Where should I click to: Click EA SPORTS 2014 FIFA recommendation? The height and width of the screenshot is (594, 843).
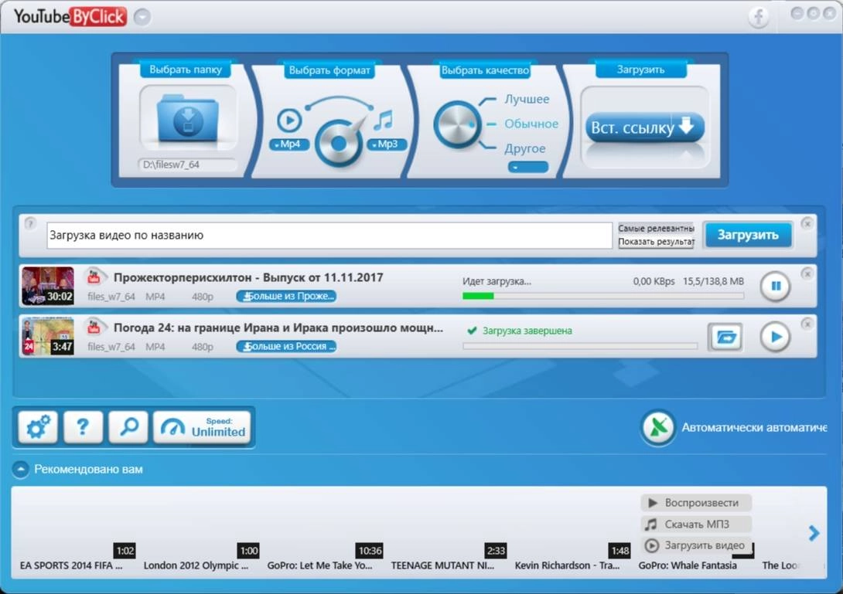tap(71, 565)
